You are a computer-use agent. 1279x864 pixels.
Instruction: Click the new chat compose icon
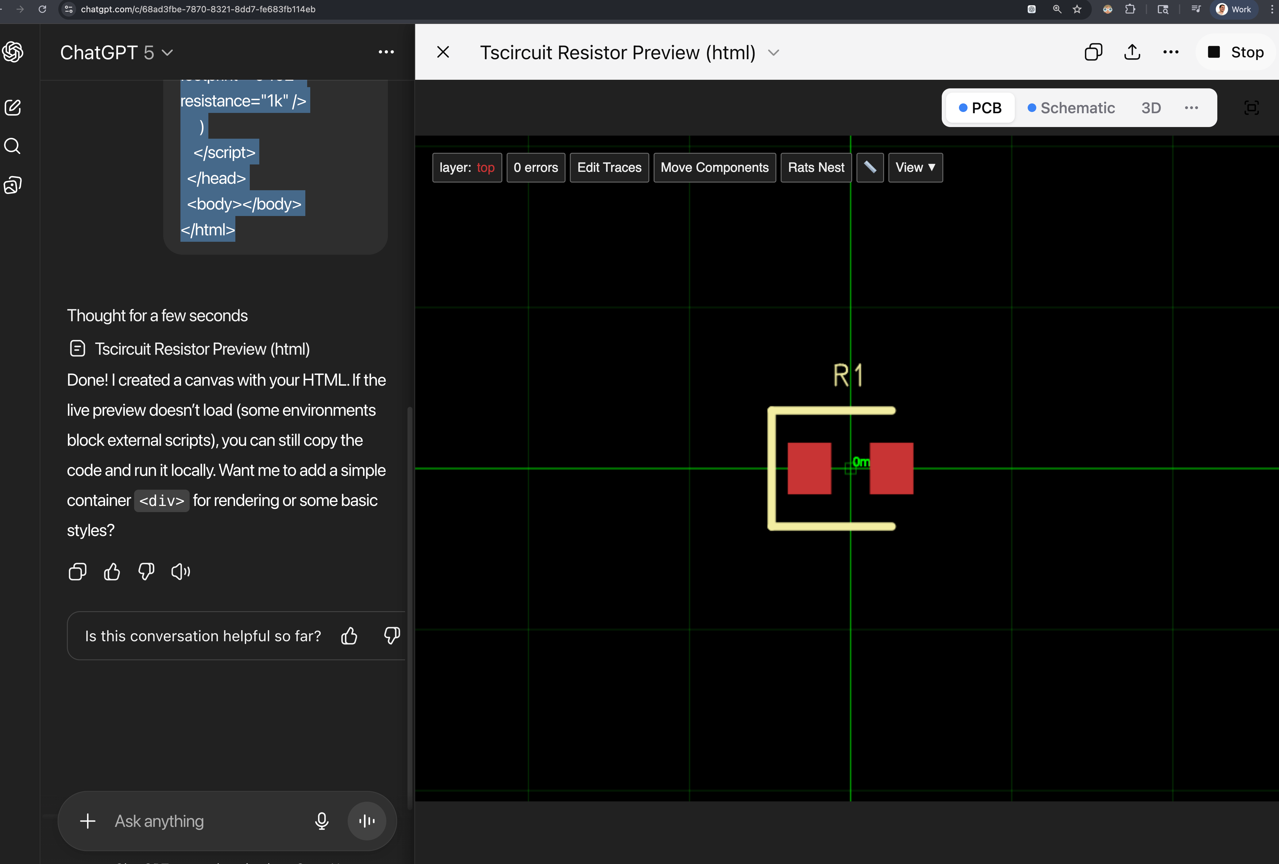13,107
